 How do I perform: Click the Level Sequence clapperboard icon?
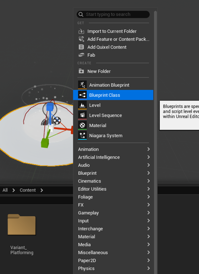click(82, 116)
